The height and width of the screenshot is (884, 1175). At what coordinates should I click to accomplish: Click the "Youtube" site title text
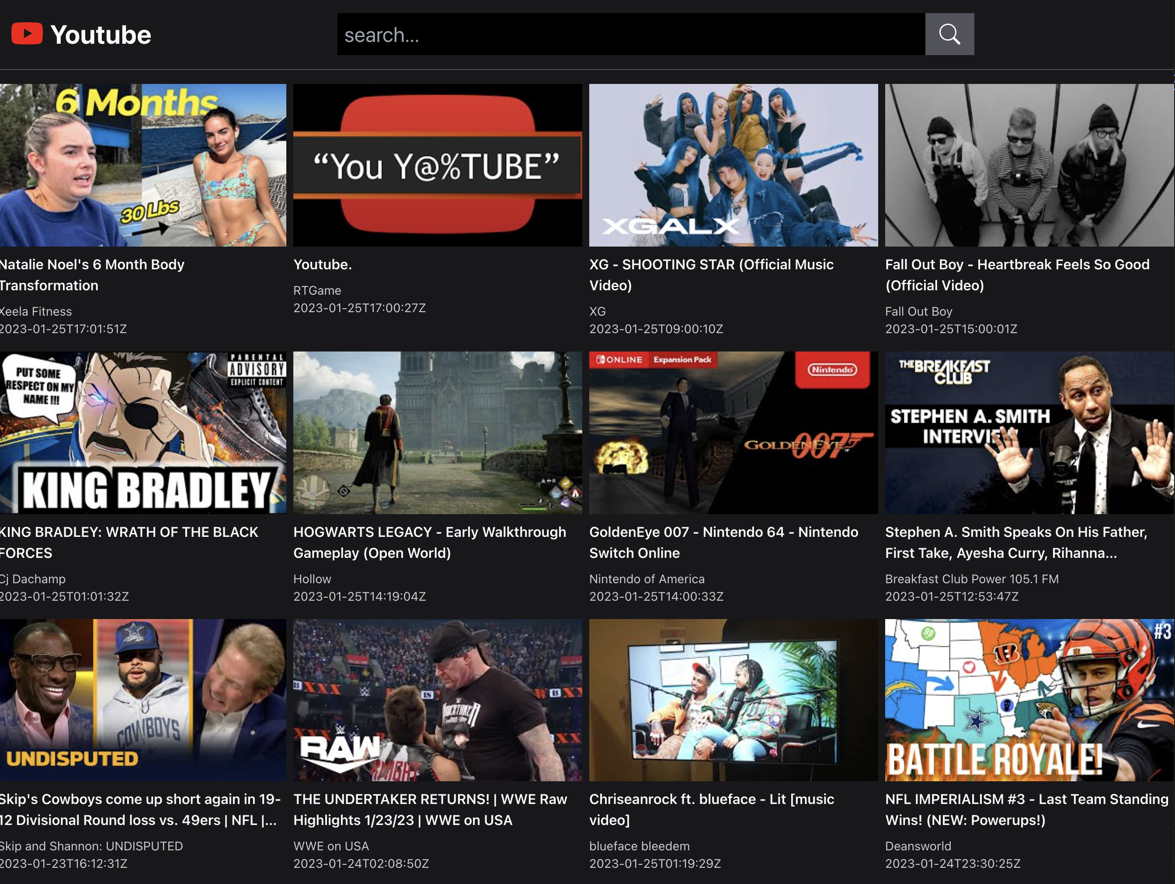tap(101, 35)
